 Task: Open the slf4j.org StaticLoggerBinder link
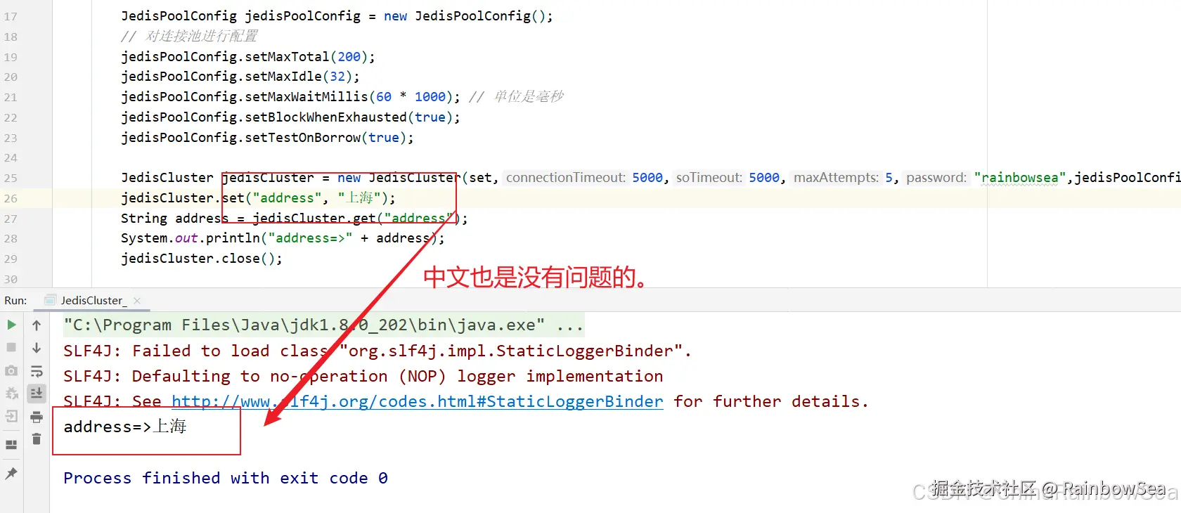tap(418, 401)
